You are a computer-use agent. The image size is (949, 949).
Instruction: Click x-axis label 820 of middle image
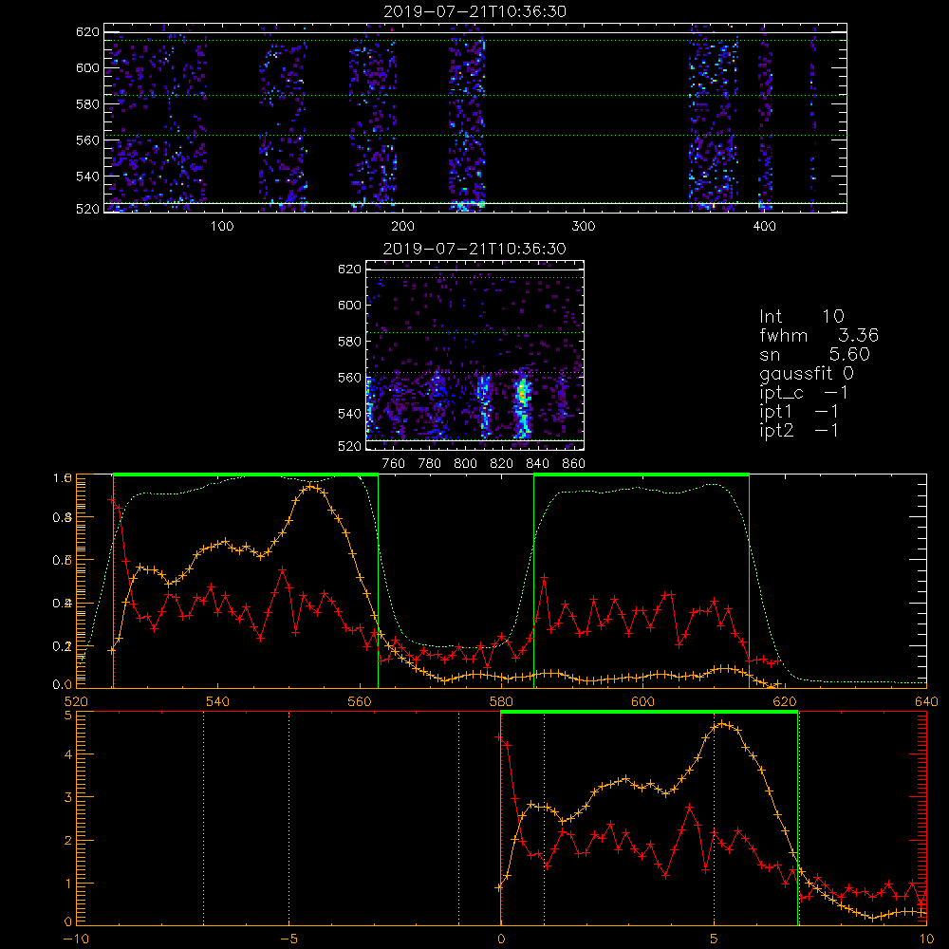(502, 464)
